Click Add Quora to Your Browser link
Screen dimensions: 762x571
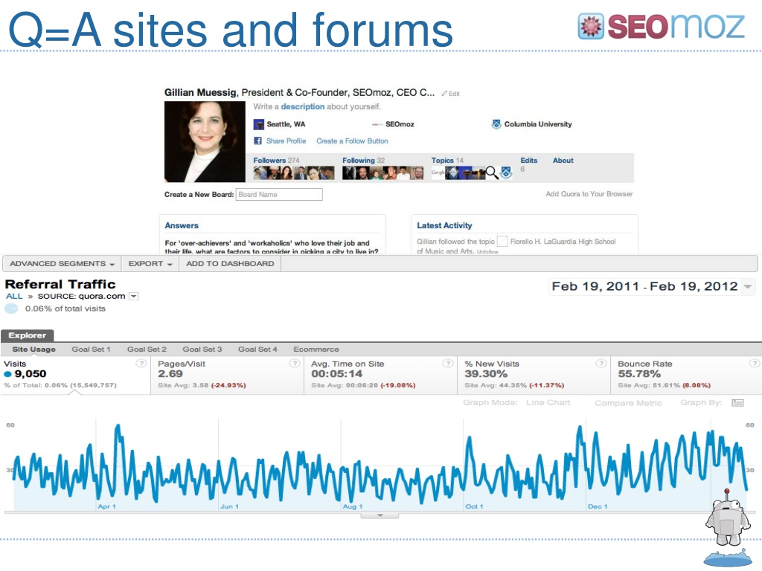589,194
